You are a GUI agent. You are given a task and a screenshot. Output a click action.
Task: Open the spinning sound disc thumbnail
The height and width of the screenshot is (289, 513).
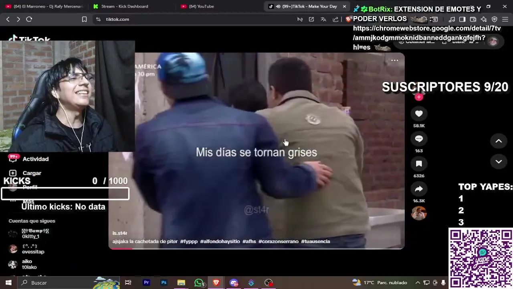[419, 213]
